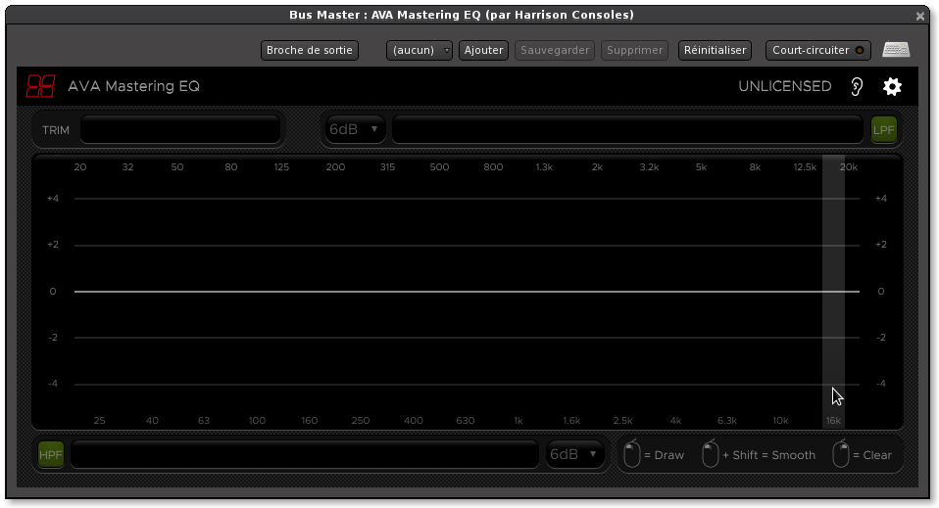Image resolution: width=939 pixels, height=508 pixels.
Task: Click the 20k frequency label
Action: [849, 167]
